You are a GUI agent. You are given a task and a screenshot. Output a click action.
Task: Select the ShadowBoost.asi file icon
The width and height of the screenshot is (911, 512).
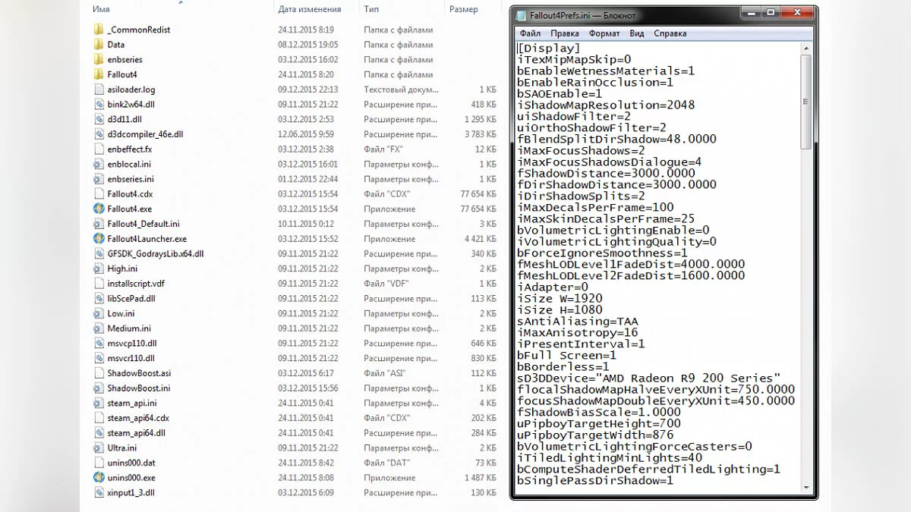point(99,373)
